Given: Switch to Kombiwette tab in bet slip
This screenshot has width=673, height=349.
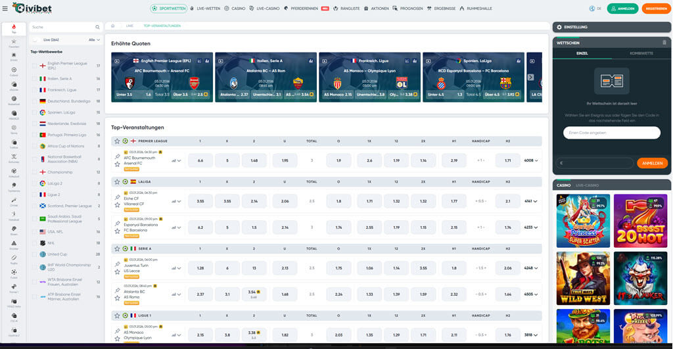Looking at the screenshot, I should click(641, 53).
